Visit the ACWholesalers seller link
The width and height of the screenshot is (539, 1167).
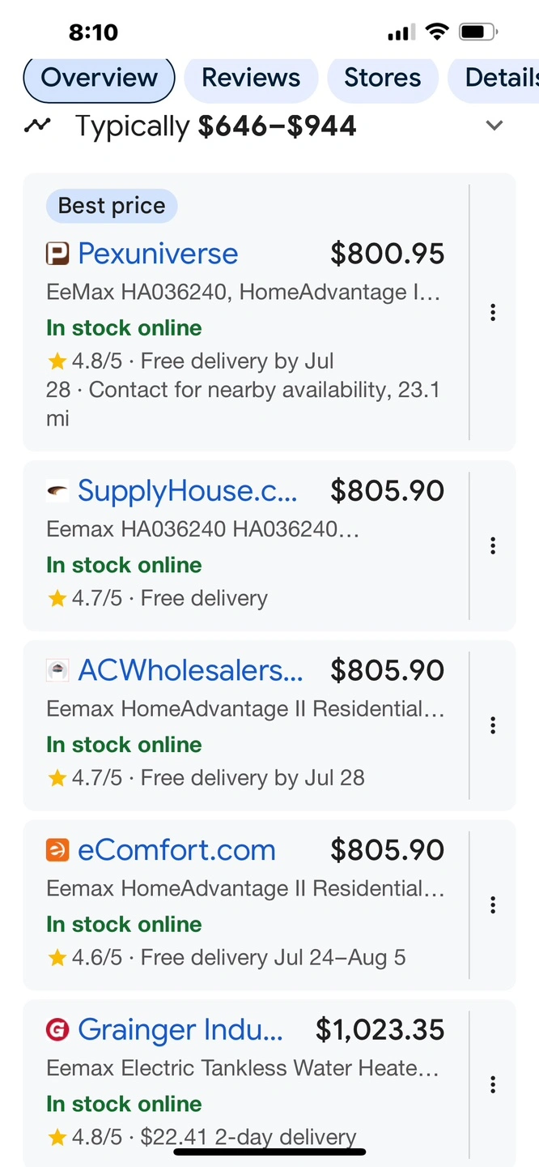tap(190, 670)
